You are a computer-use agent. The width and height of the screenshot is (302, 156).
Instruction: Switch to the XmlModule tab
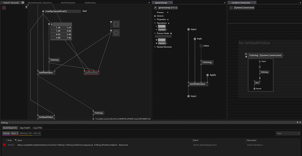point(90,3)
